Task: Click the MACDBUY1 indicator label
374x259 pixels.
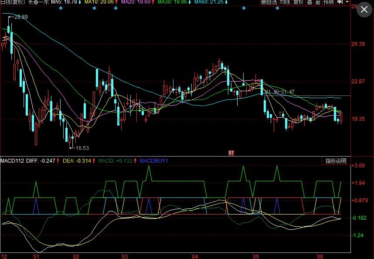Action: (154, 161)
